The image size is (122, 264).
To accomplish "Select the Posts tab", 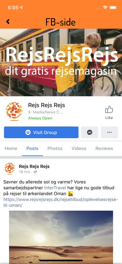I will [x=32, y=148].
